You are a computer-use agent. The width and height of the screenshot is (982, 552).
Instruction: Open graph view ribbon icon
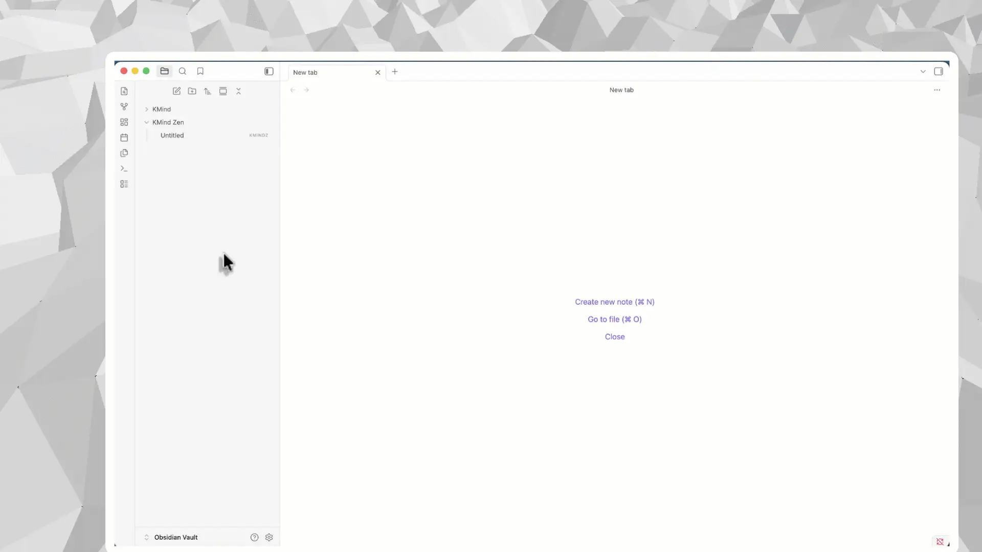click(x=124, y=106)
